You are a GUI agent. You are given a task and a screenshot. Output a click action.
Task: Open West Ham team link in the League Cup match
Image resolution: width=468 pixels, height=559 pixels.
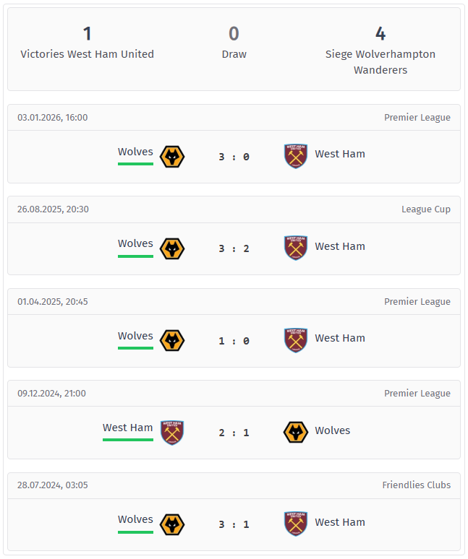point(340,246)
